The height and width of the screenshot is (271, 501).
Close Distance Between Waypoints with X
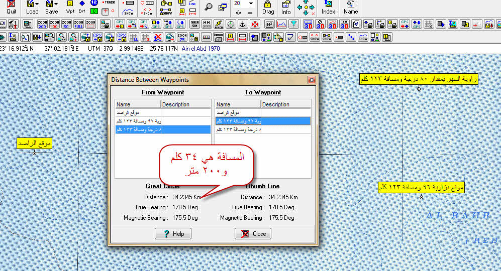(312, 80)
